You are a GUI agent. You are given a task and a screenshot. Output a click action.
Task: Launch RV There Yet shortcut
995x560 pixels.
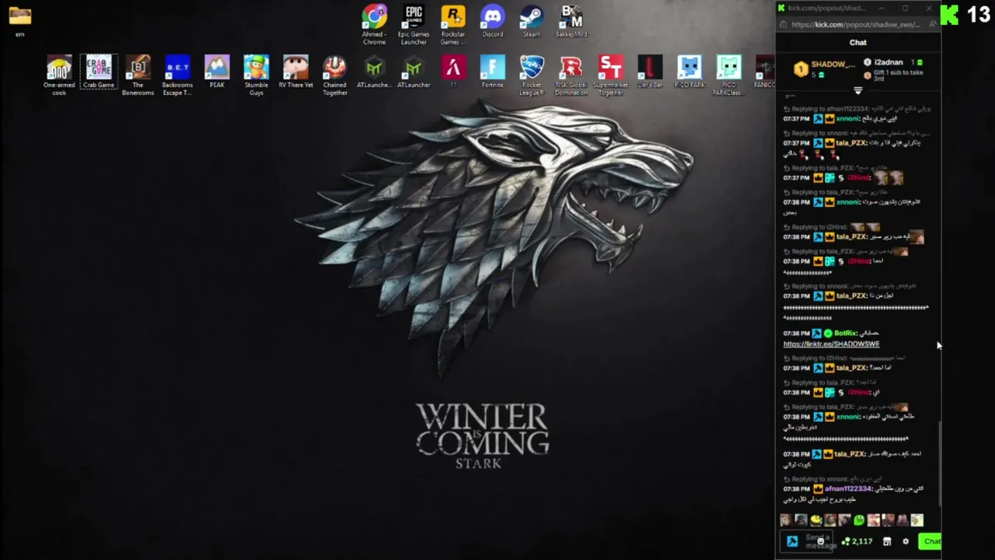[x=295, y=72]
